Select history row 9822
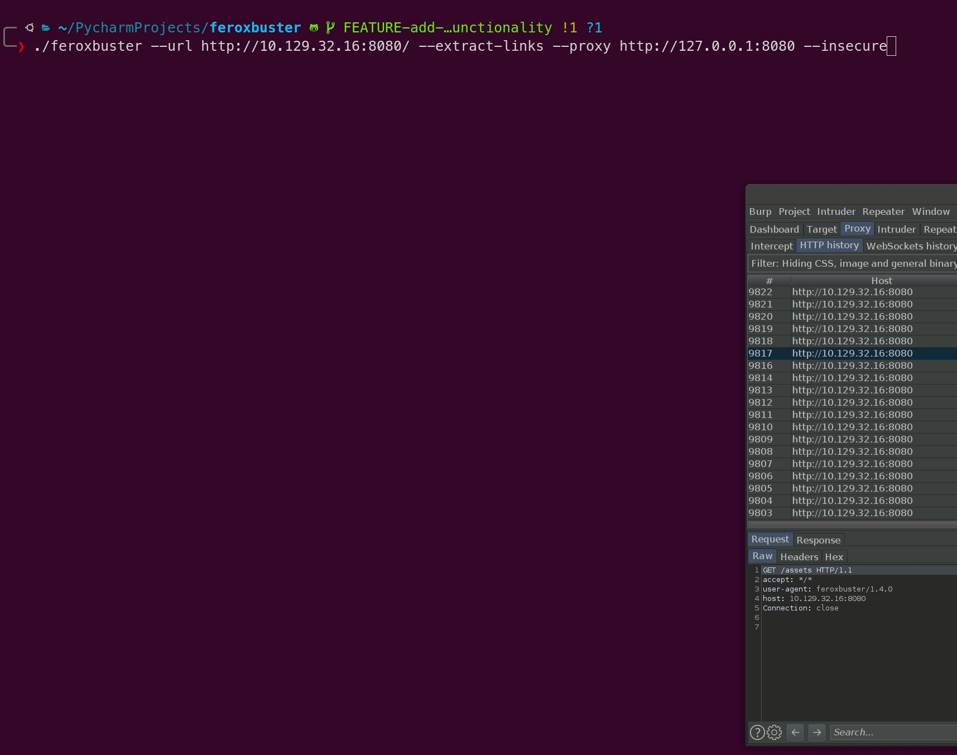The image size is (957, 755). 852,292
